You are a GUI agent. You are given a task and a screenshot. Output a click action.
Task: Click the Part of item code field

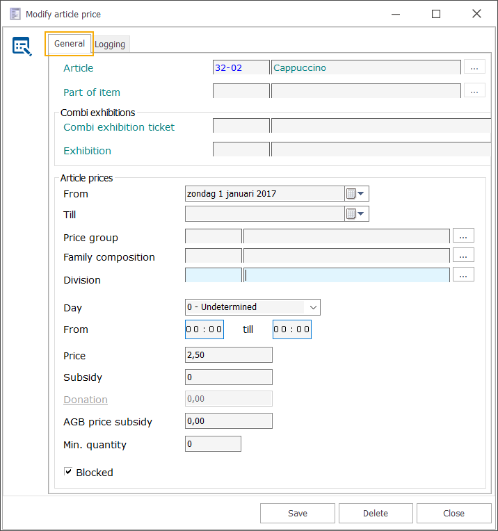(x=241, y=91)
